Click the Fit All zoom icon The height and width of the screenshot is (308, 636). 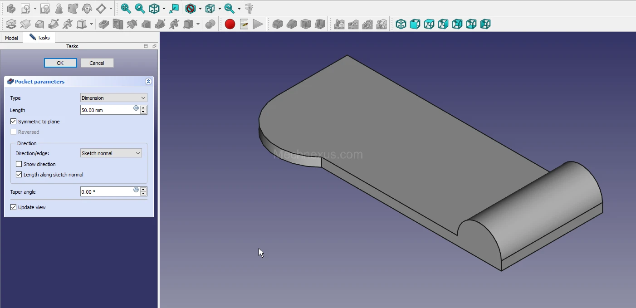click(126, 8)
